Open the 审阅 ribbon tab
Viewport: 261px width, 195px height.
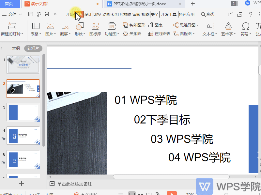pyautogui.click(x=136, y=14)
